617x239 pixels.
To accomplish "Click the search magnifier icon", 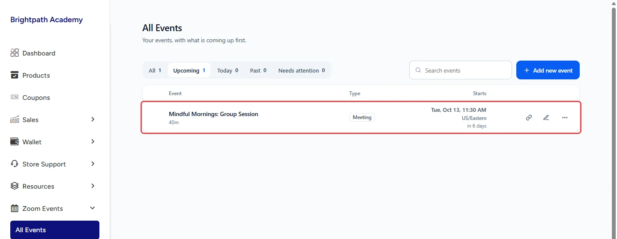I will point(418,70).
